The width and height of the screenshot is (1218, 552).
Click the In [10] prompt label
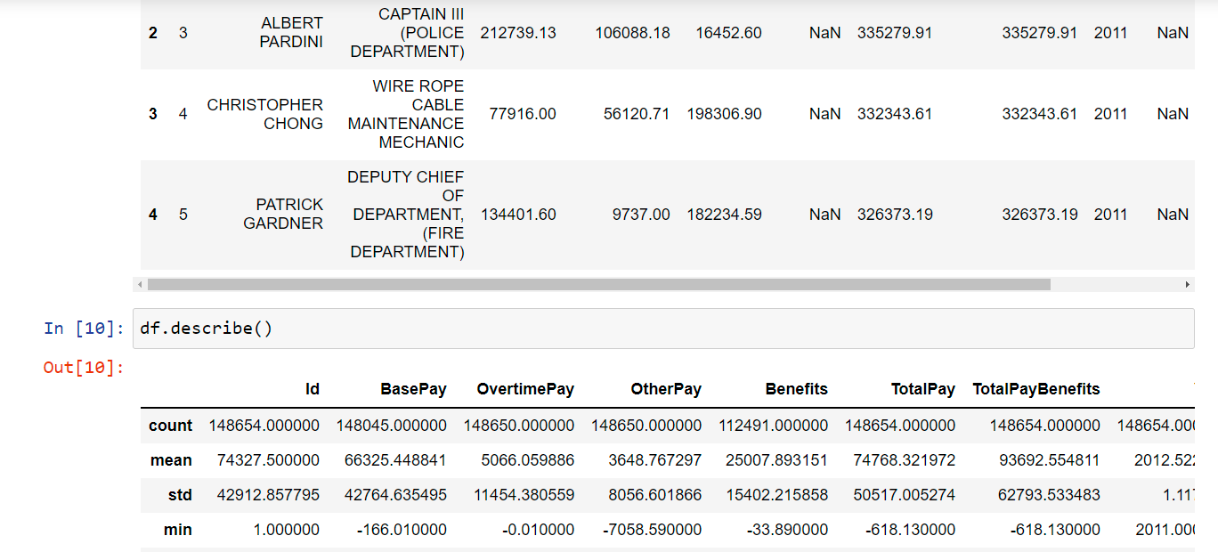pyautogui.click(x=85, y=329)
